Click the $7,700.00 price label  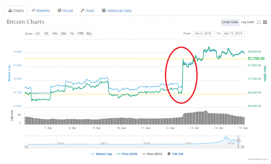coord(256,58)
